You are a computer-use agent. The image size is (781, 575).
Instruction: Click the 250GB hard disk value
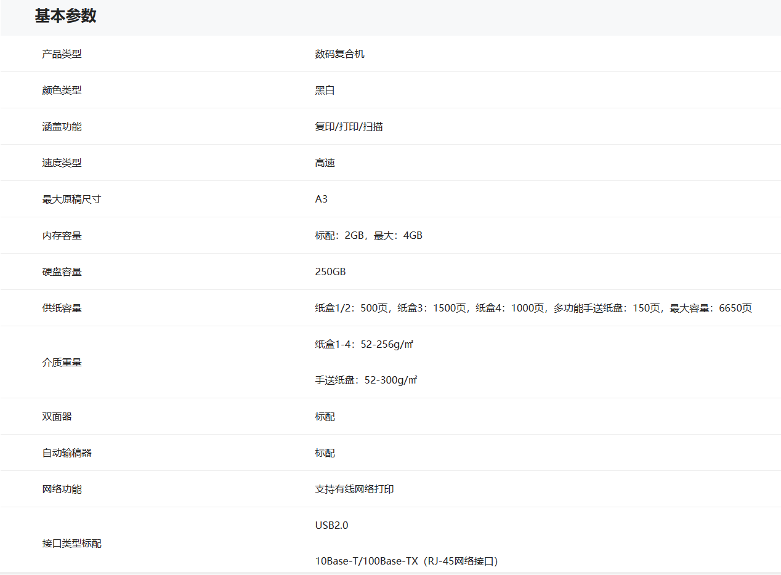tap(330, 272)
